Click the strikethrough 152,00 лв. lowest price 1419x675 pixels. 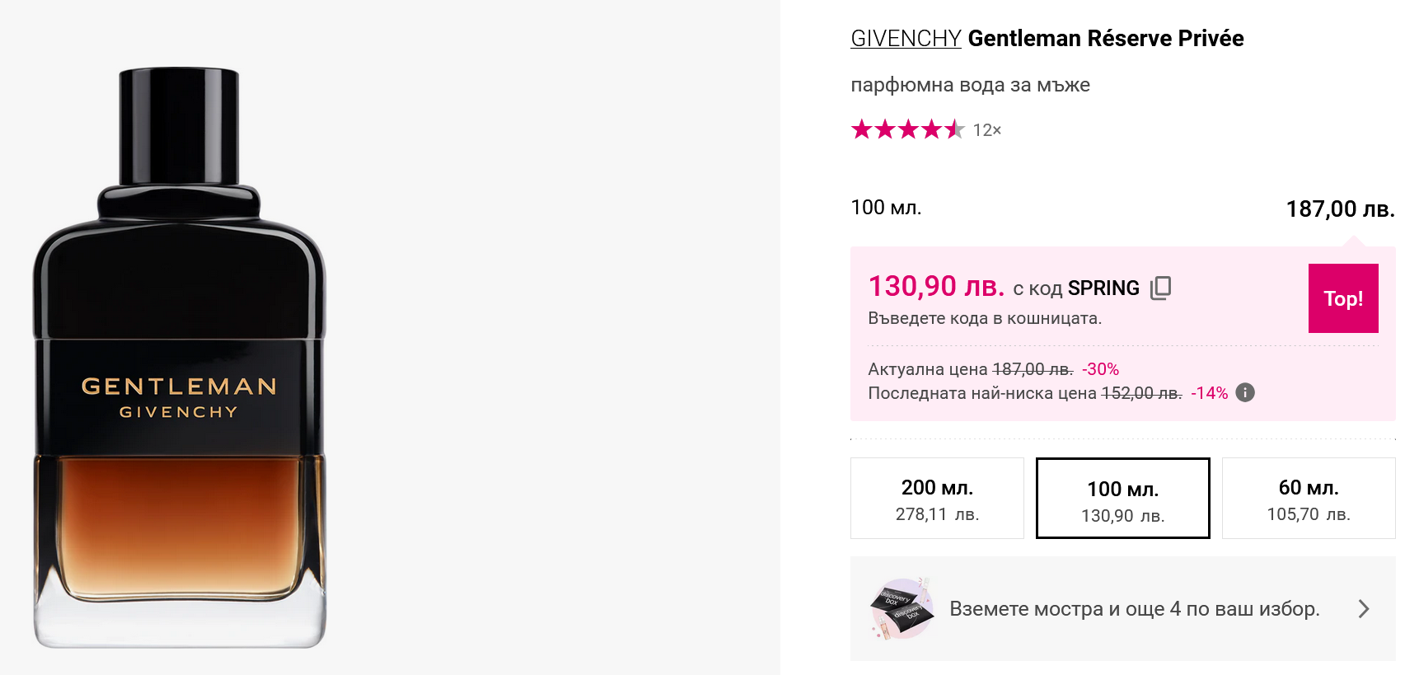point(1140,393)
